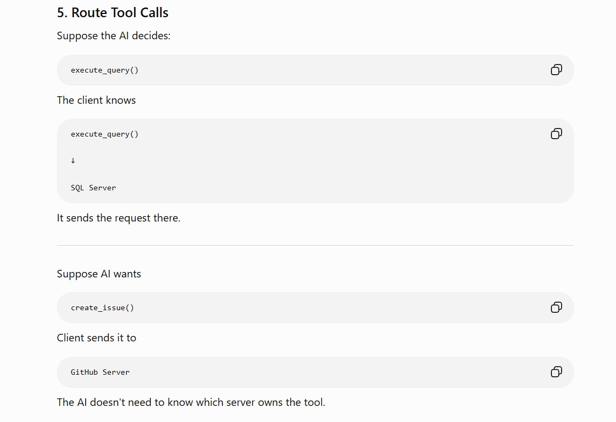This screenshot has width=616, height=422.
Task: Click the 'GitHub Server' code text
Action: [100, 372]
